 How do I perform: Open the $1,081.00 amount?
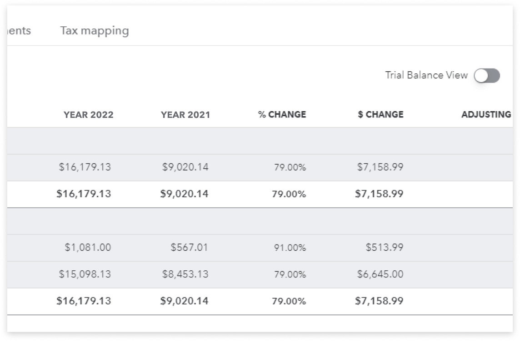[x=88, y=248]
